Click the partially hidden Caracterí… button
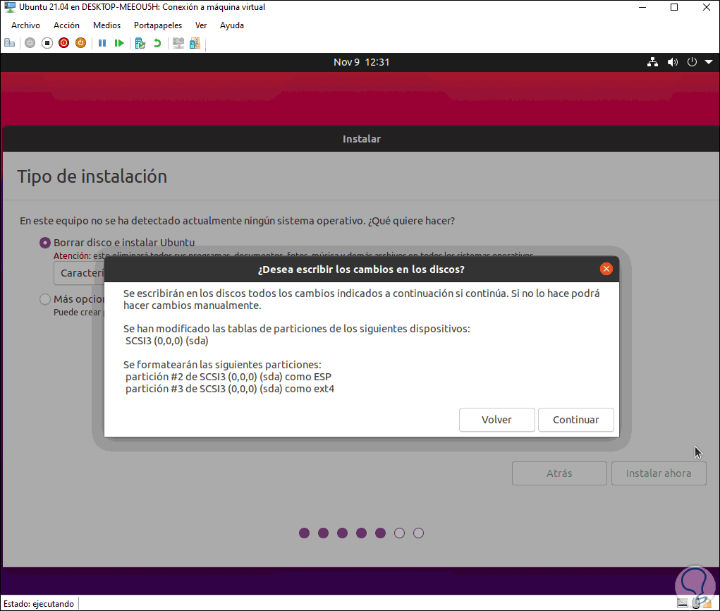Viewport: 720px width, 611px height. 79,273
